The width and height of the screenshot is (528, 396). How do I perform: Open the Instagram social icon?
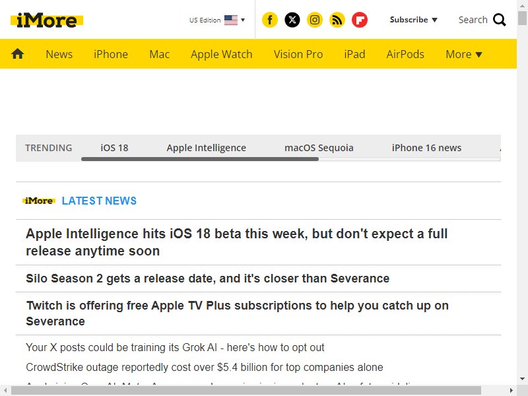315,20
